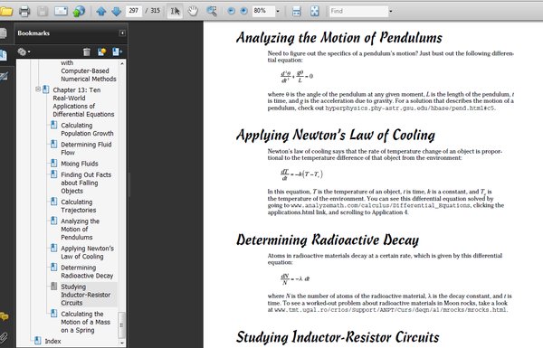Open Chapter 13: Ten Real-World Applications bookmark
This screenshot has height=348, width=543.
point(83,102)
